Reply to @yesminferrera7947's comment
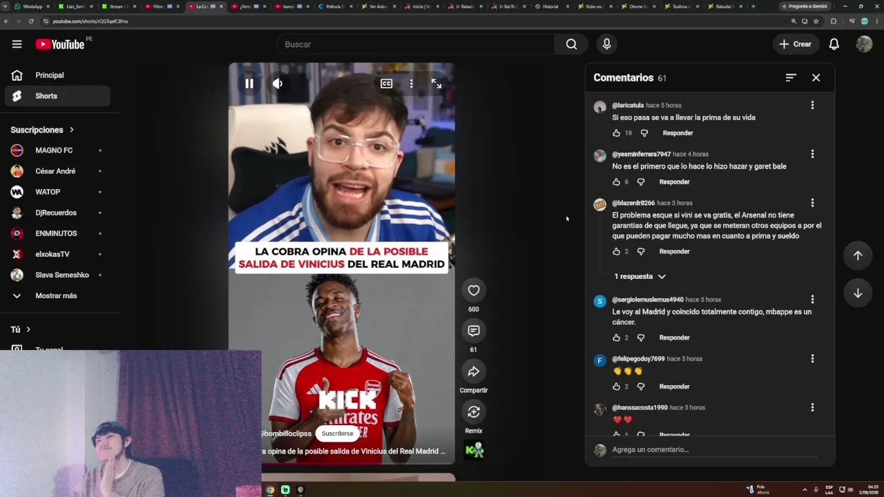 (x=675, y=182)
